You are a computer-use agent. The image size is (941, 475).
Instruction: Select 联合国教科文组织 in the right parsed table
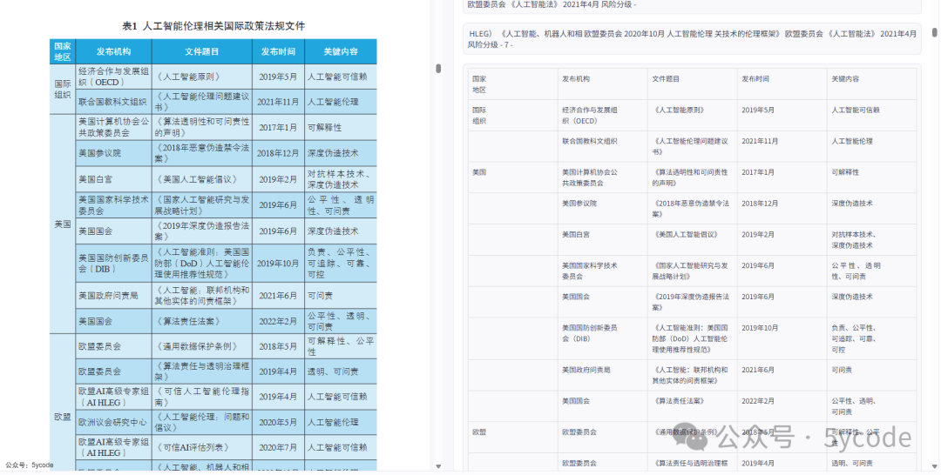tap(589, 141)
